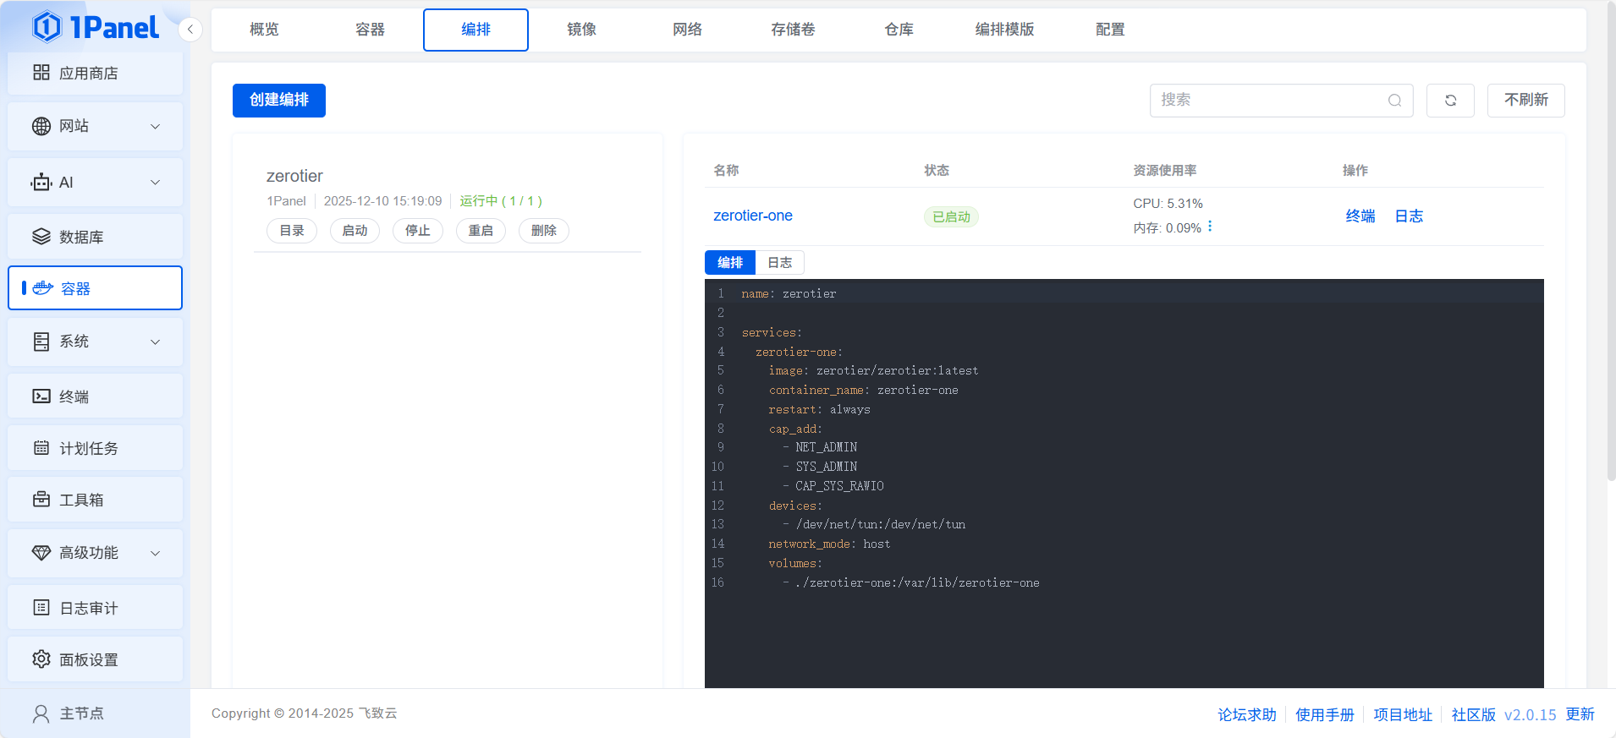Viewport: 1616px width, 738px height.
Task: Expand the 网站 menu chevron
Action: click(156, 127)
